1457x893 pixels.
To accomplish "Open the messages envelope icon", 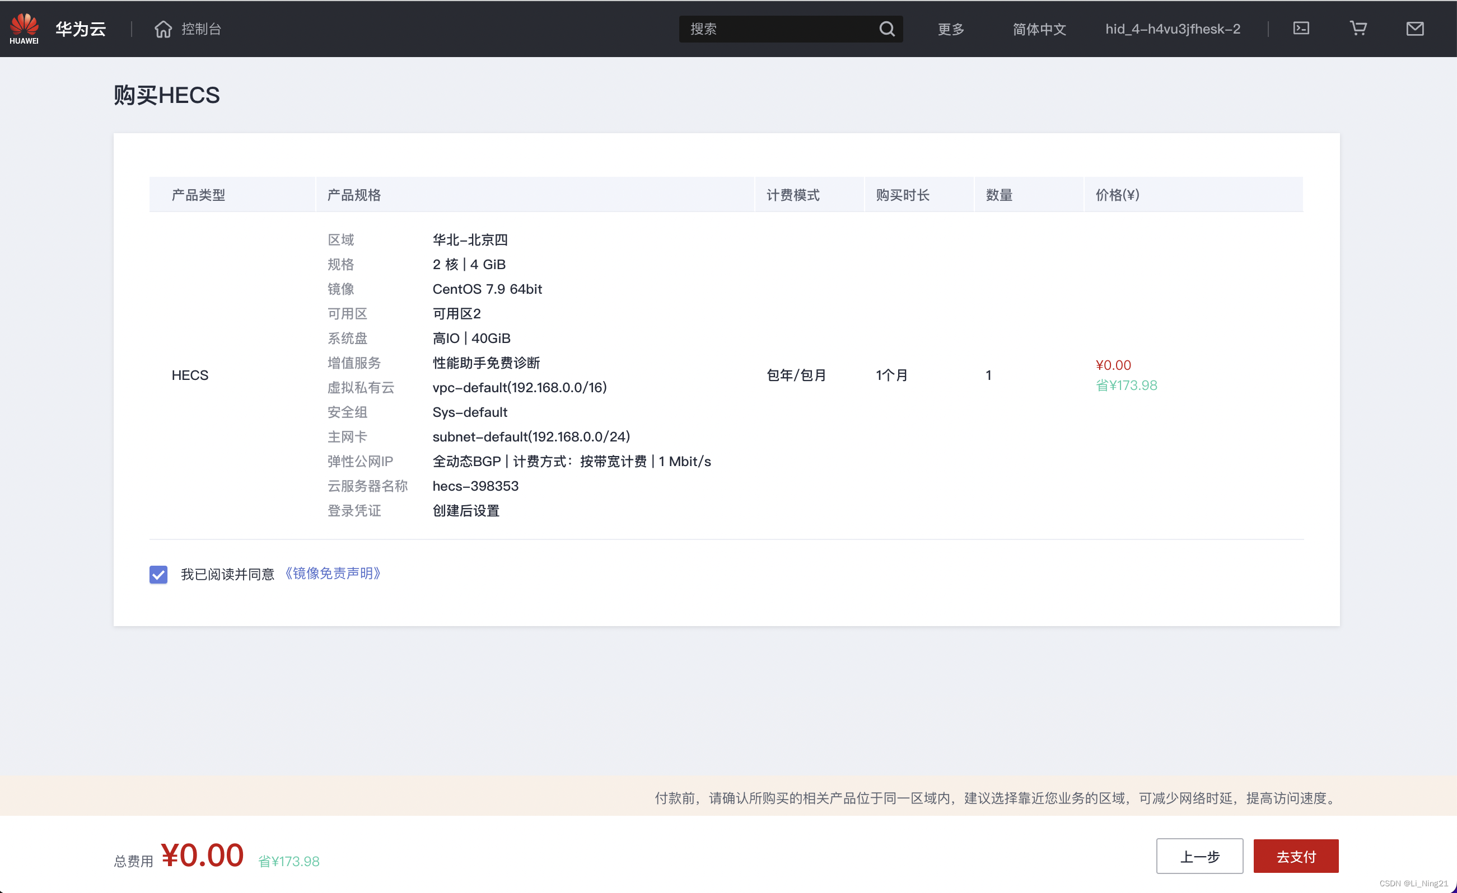I will (1414, 29).
